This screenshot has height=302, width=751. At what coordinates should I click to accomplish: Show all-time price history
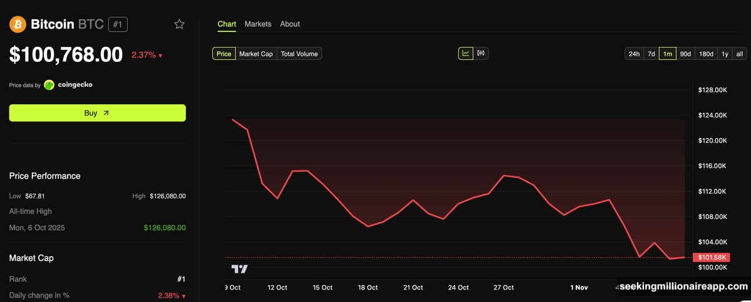tap(739, 54)
